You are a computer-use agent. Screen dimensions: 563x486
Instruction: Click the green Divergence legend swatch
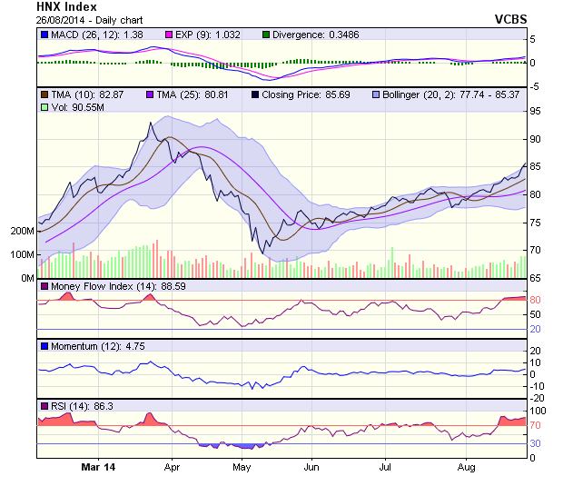coord(266,35)
